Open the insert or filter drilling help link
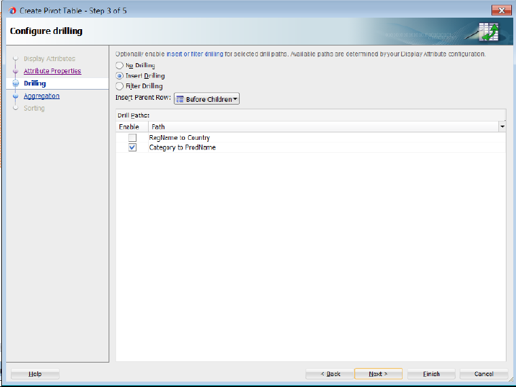516x387 pixels. pyautogui.click(x=195, y=54)
